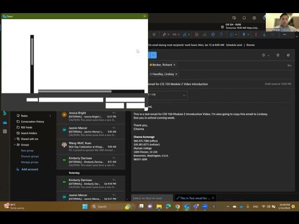Click Add account link
Image resolution: width=299 pixels, height=224 pixels.
pyautogui.click(x=29, y=169)
